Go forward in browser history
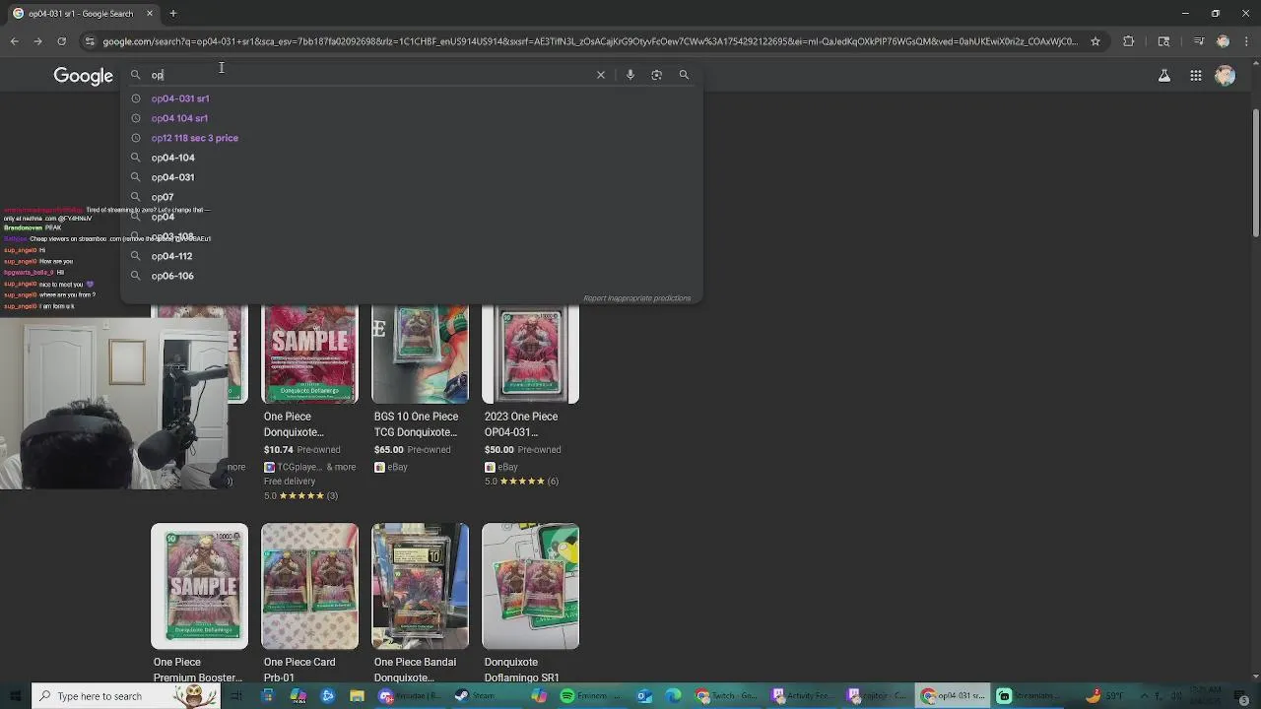Viewport: 1261px width, 709px height. click(x=37, y=41)
